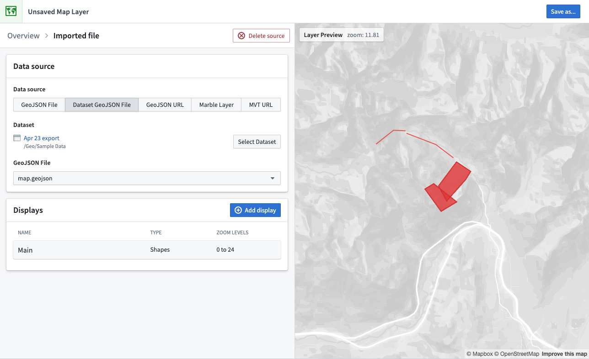Screen dimensions: 589x359
Task: Select the GeoJSON File source option
Action: (x=39, y=105)
